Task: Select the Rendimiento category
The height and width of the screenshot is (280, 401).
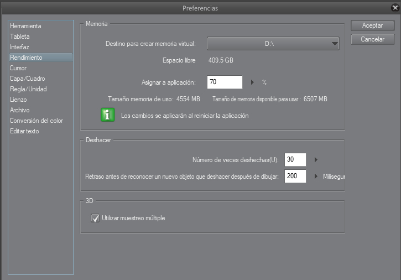Action: [26, 58]
